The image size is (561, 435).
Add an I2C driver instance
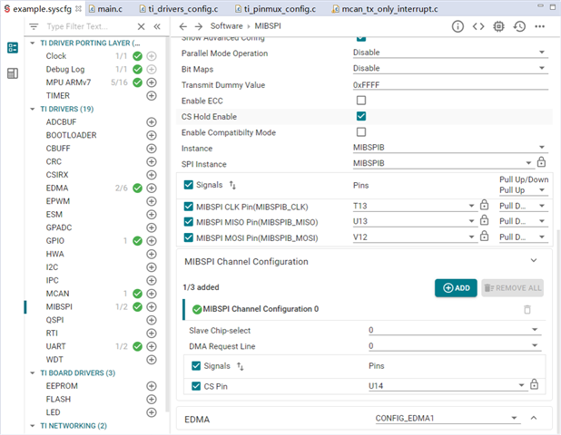click(x=152, y=267)
